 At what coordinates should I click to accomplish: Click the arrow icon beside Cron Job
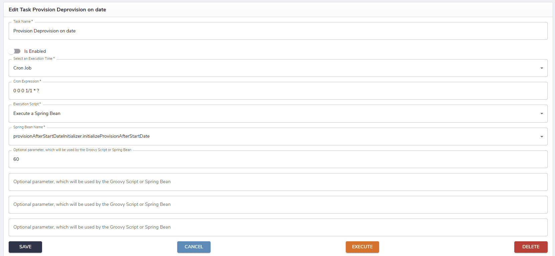coord(541,68)
